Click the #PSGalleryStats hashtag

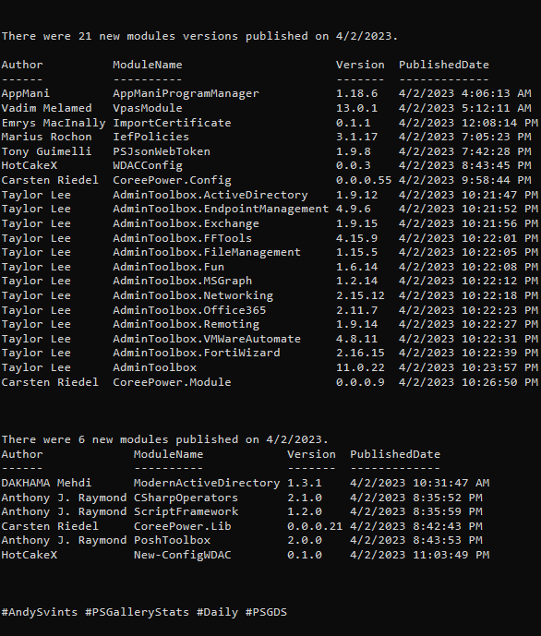[x=137, y=612]
